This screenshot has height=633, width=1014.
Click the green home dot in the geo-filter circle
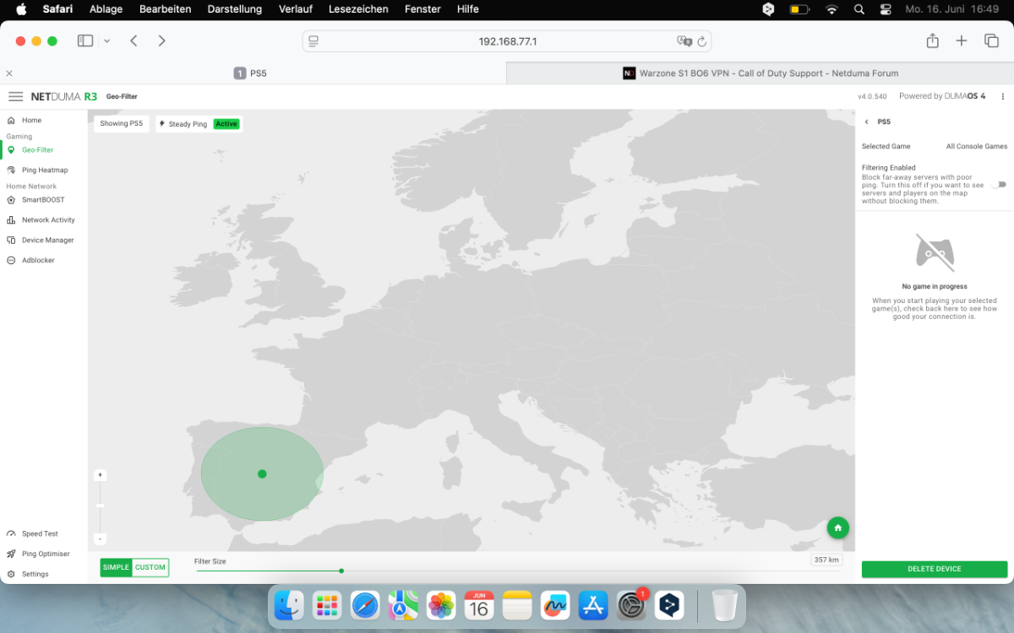[262, 474]
